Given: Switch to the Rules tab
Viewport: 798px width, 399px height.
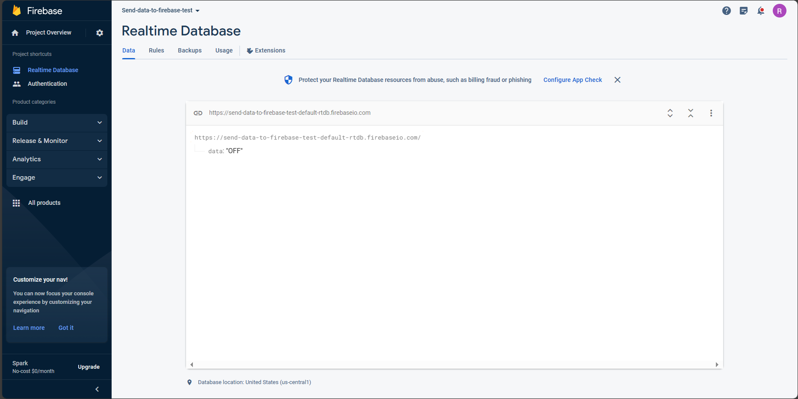Looking at the screenshot, I should point(156,50).
